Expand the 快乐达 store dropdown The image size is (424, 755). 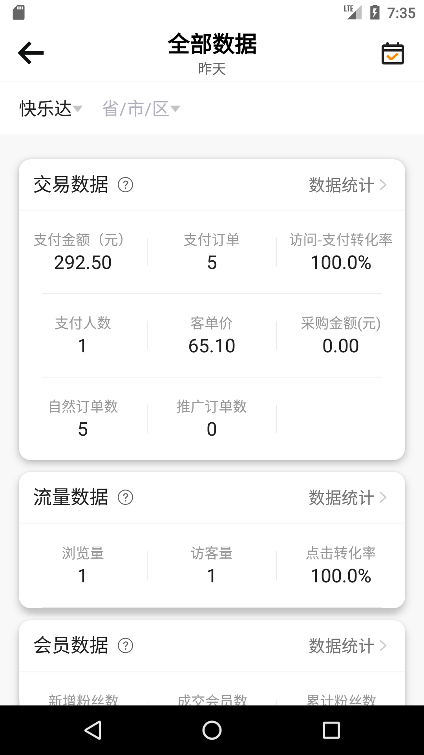(51, 109)
